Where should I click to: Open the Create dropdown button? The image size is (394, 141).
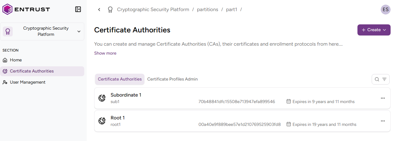click(374, 30)
